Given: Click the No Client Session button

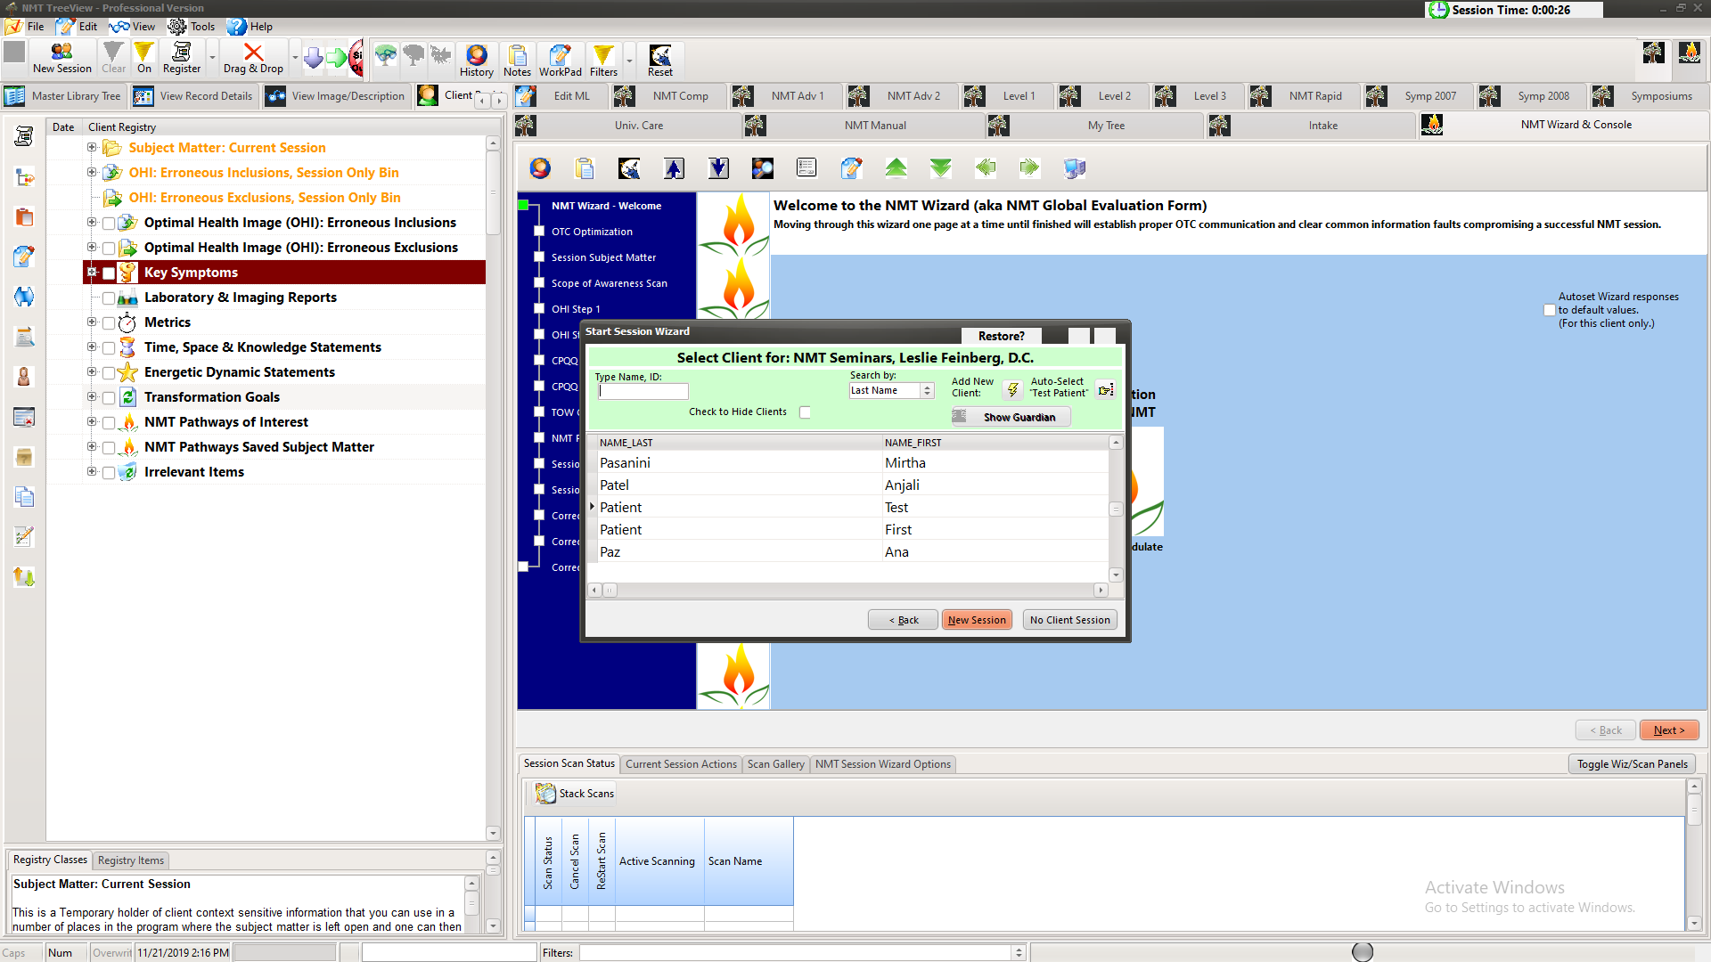Looking at the screenshot, I should tap(1069, 620).
